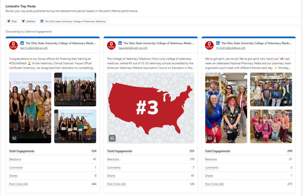
Task: Click the Post filter chip
Action: (12, 21)
